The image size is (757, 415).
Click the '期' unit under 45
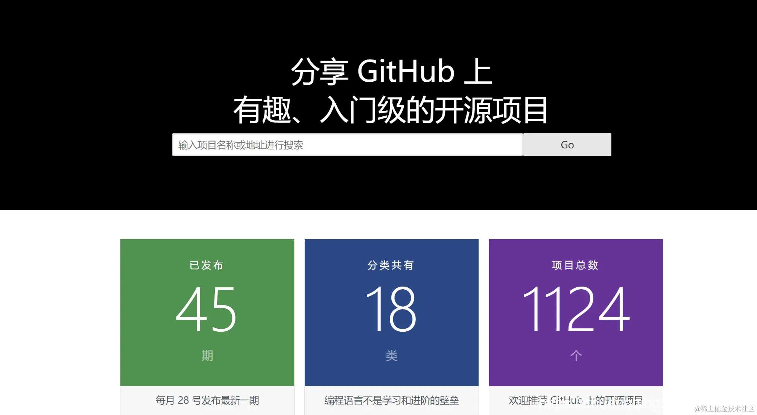(x=207, y=355)
